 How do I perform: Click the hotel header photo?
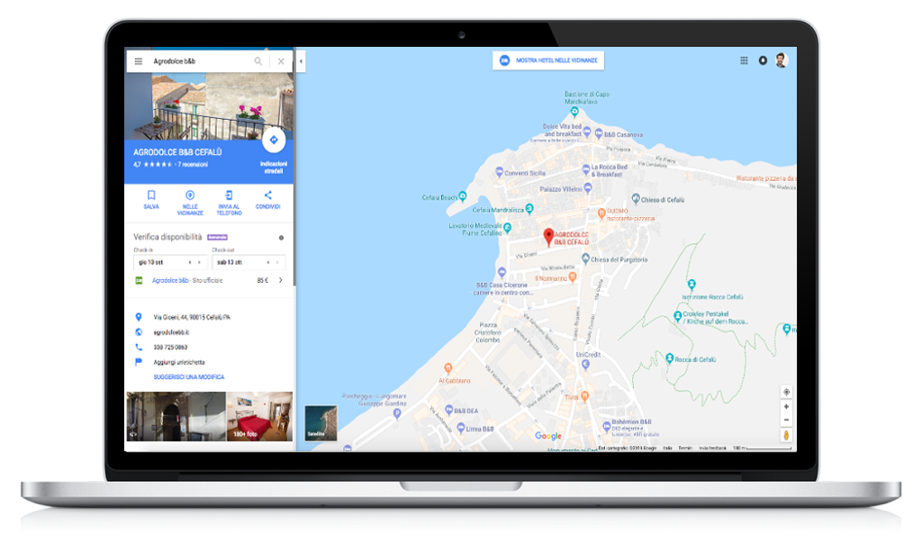pyautogui.click(x=209, y=106)
